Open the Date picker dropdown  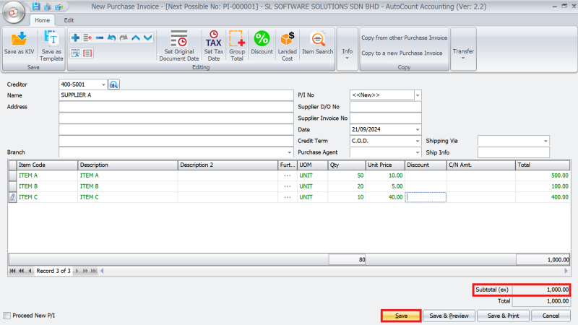418,129
